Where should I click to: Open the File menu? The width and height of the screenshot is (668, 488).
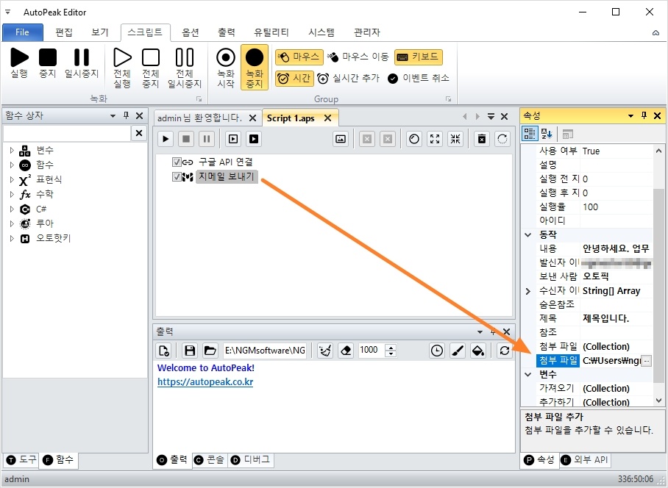pos(23,32)
